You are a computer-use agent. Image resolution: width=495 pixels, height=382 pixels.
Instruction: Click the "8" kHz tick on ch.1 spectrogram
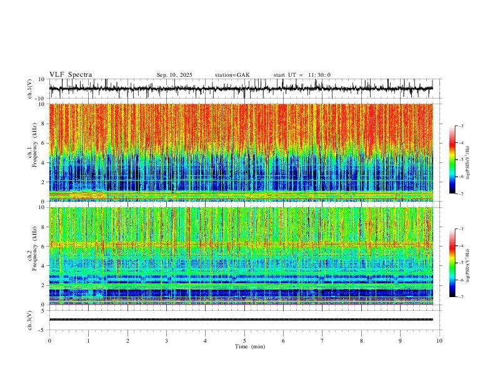tap(42, 124)
